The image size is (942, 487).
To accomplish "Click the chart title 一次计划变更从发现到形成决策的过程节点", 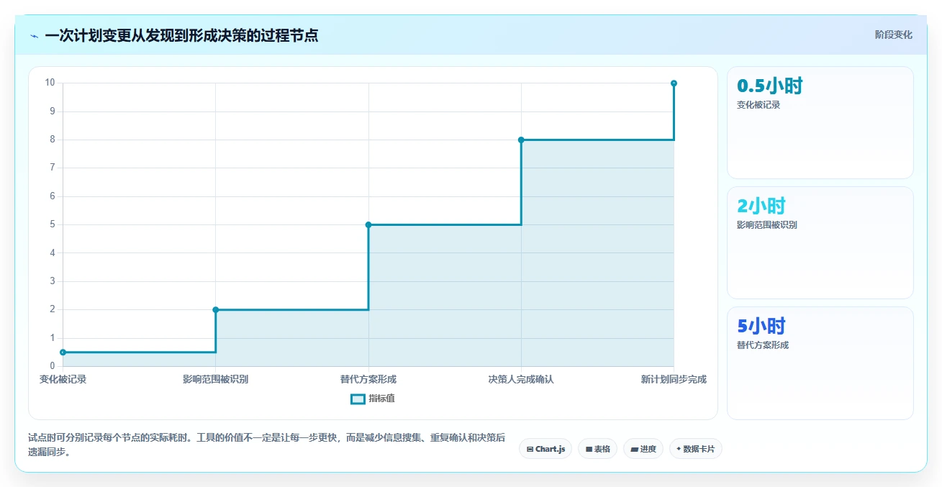I will point(181,35).
